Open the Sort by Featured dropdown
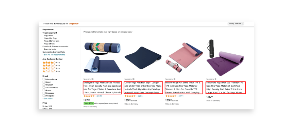 [236, 24]
